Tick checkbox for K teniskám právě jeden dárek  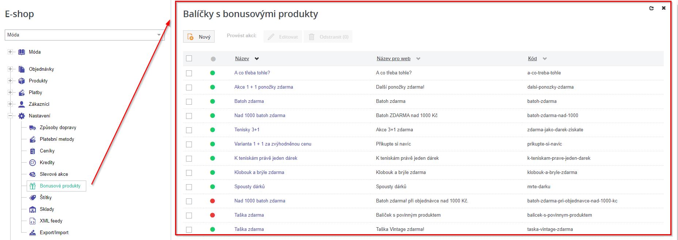coord(189,158)
